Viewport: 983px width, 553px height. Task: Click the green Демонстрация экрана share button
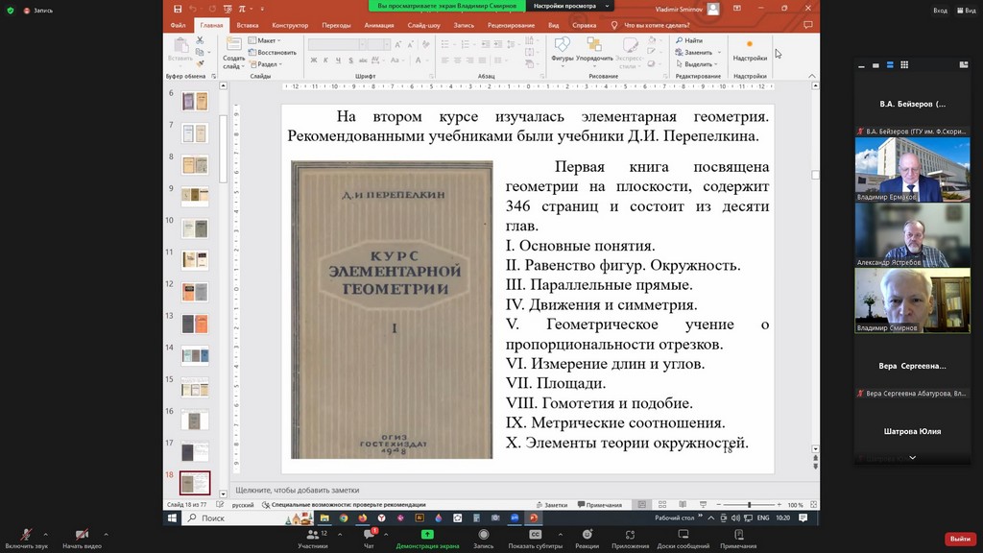[x=427, y=537]
